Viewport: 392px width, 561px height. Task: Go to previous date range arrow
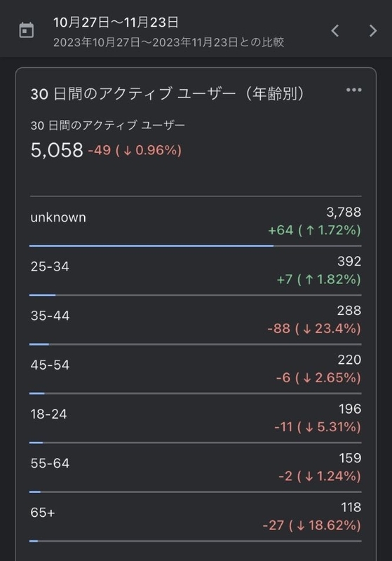coord(335,31)
